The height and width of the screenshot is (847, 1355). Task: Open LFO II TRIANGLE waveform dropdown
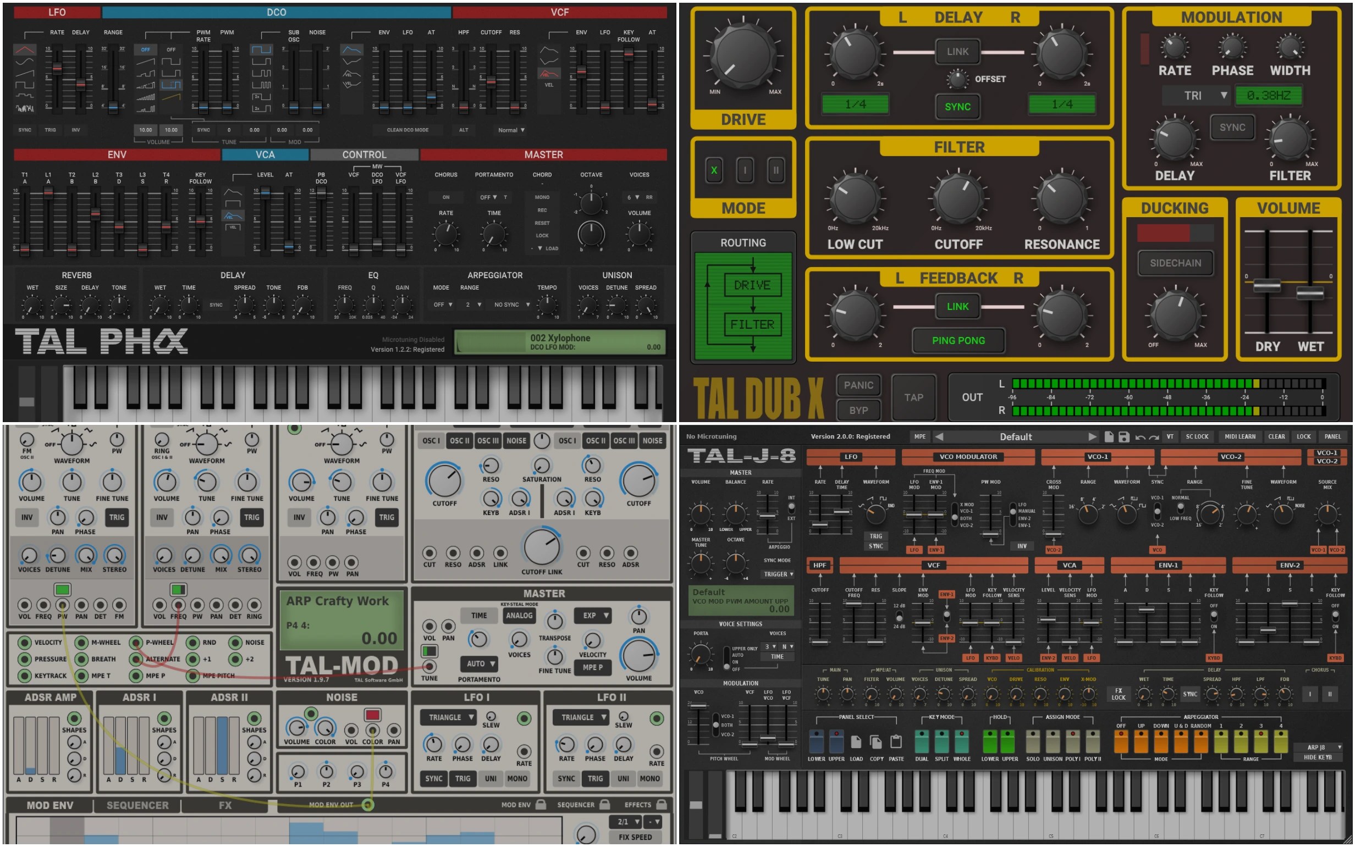click(581, 717)
